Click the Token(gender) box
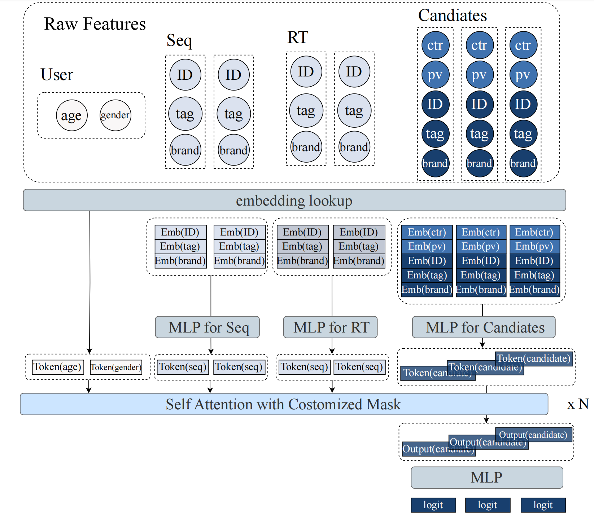 coord(116,367)
